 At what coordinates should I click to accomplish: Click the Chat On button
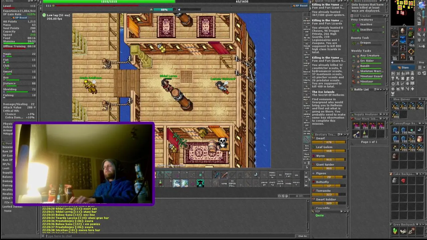[302, 236]
